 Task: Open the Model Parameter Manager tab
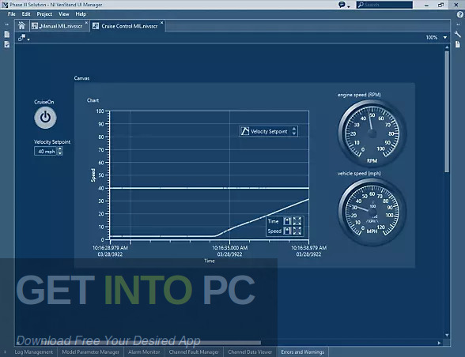click(x=90, y=352)
